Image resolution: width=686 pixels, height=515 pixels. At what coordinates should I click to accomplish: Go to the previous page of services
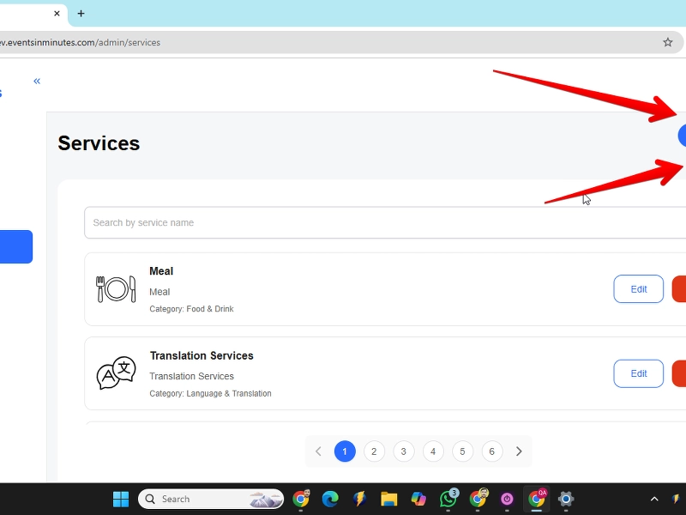(318, 451)
